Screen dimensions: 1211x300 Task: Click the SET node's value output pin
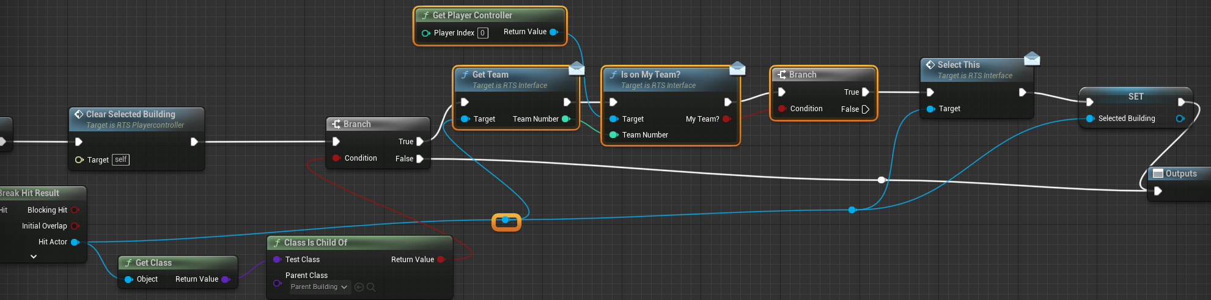[x=1180, y=119]
